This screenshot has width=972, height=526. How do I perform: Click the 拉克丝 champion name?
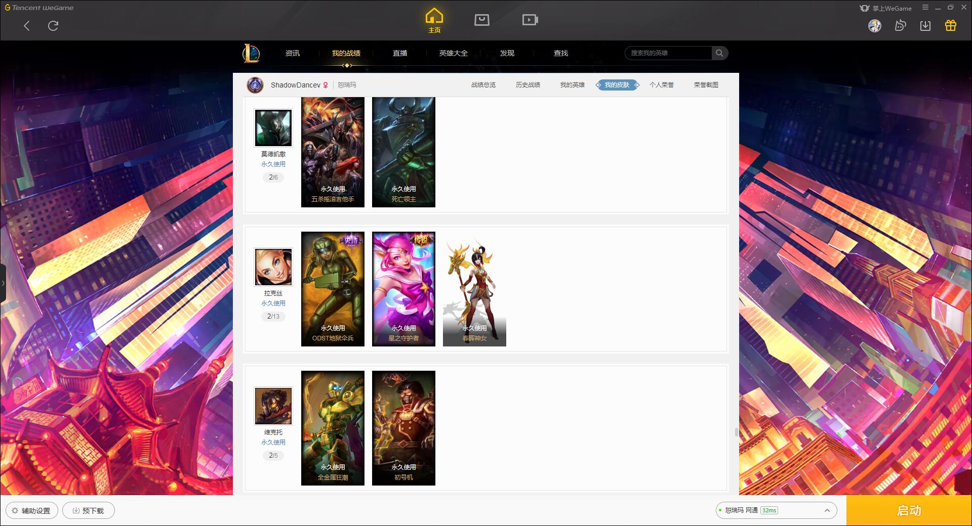point(273,293)
